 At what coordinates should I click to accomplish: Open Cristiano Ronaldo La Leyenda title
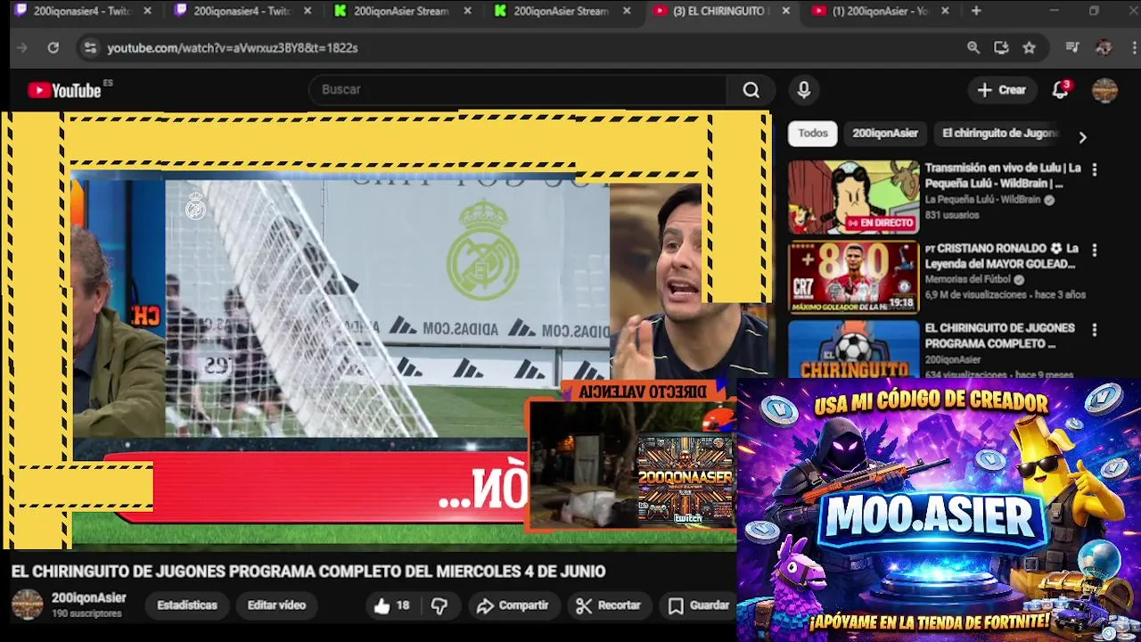pos(1002,256)
